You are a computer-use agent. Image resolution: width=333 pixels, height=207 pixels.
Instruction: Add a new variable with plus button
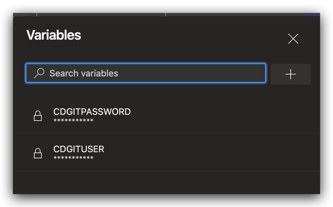pyautogui.click(x=290, y=74)
